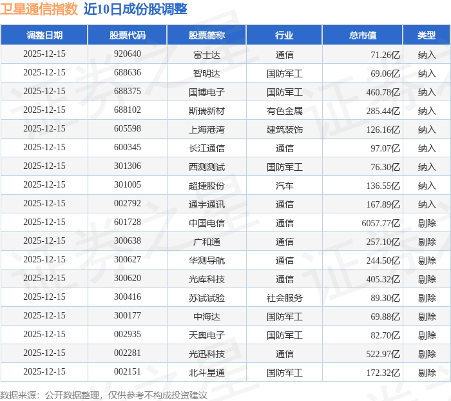This screenshot has height=401, width=451.
Task: Click market value 460.78亿
Action: point(383,92)
